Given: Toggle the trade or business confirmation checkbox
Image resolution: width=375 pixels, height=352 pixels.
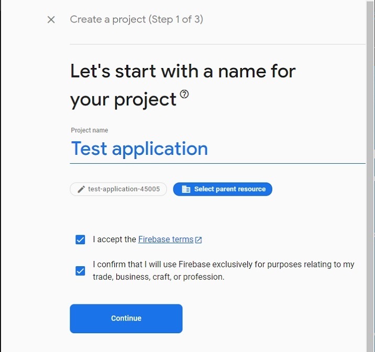Looking at the screenshot, I should click(x=80, y=271).
